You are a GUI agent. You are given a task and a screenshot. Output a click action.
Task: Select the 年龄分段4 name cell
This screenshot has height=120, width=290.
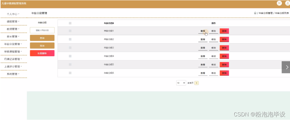click(109, 56)
